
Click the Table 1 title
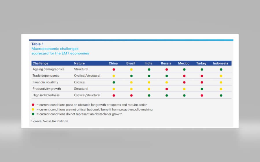pyautogui.click(x=38, y=44)
